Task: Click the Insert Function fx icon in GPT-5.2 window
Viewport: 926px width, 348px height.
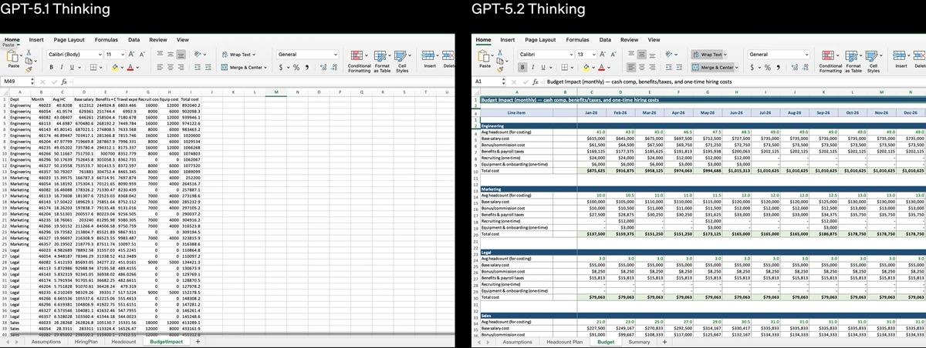Action: [537, 80]
